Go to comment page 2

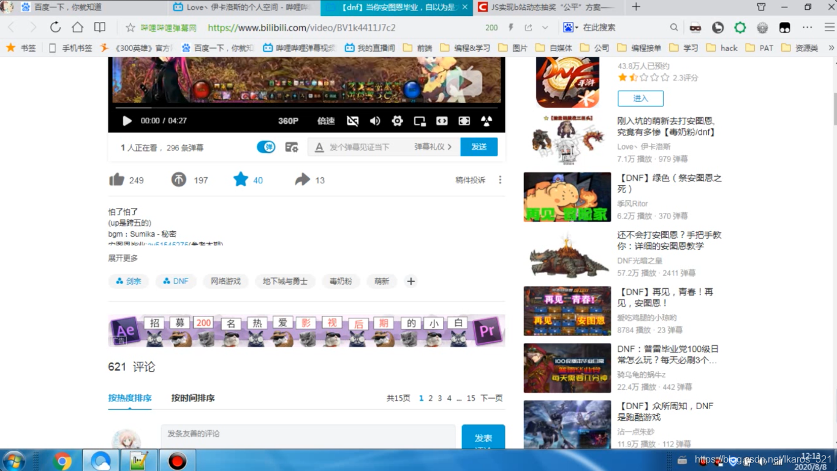(x=431, y=399)
